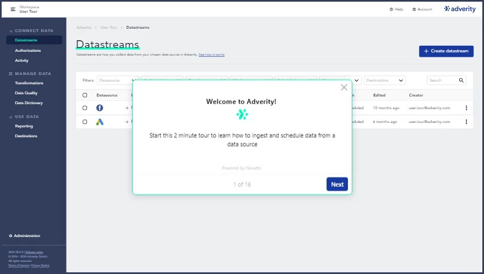Viewport: 484px width, 274px height.
Task: Open the hamburger menu icon
Action: (x=13, y=9)
